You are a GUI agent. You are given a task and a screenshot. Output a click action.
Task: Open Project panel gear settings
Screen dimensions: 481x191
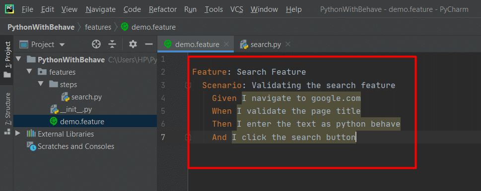coord(133,45)
